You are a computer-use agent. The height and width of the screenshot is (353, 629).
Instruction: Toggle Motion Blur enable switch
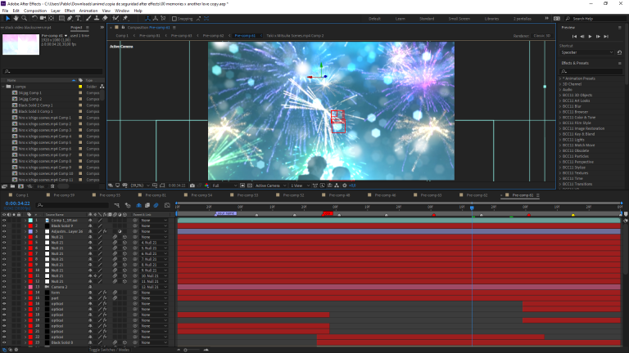156,205
